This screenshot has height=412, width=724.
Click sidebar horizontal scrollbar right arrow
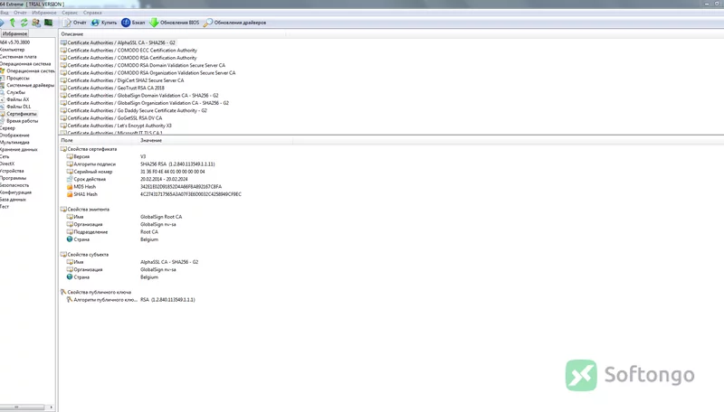(51, 407)
